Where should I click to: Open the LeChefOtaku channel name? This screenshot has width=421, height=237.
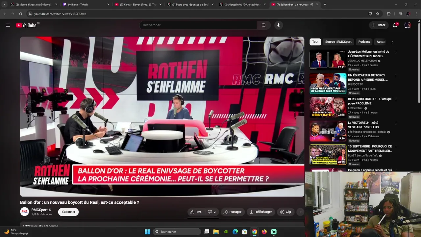(x=356, y=108)
